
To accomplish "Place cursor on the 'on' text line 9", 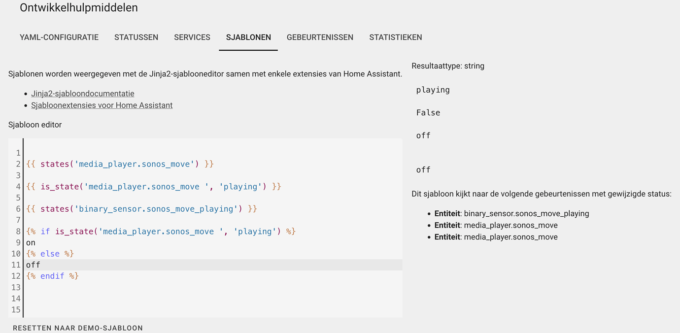I will point(31,243).
